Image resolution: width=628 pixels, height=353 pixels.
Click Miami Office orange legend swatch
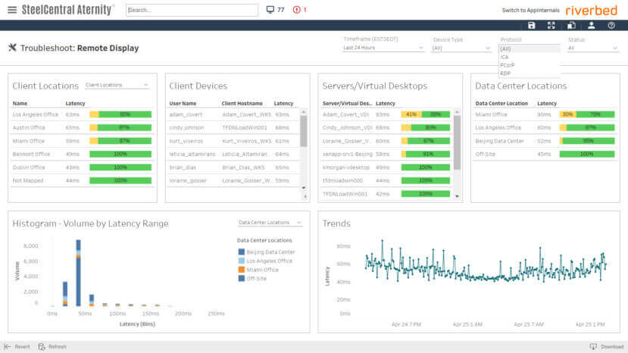coord(242,270)
